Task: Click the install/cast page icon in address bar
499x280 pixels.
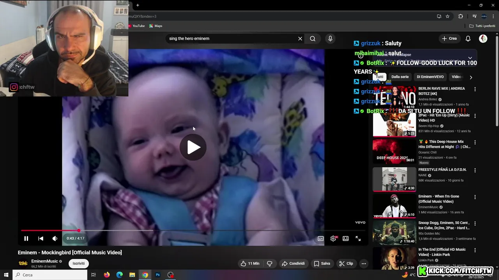Action: (439, 16)
